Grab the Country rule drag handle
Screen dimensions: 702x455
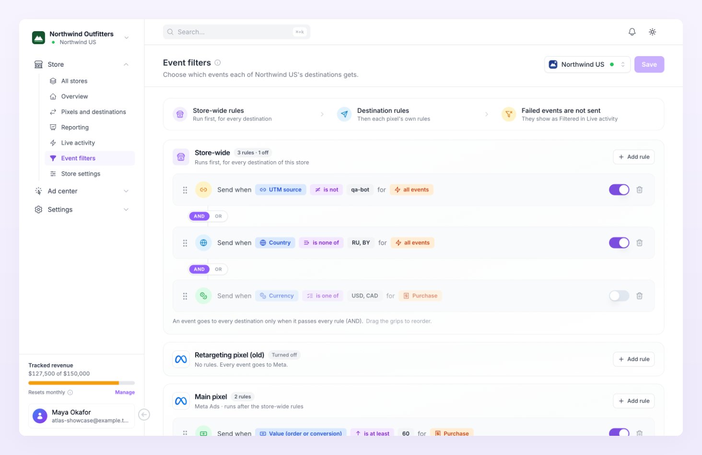pos(185,243)
